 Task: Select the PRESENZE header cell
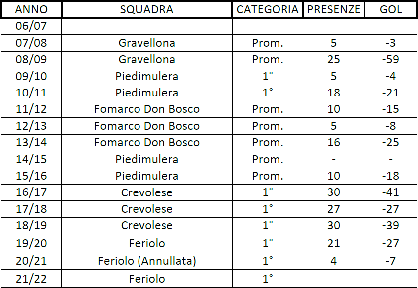334,10
